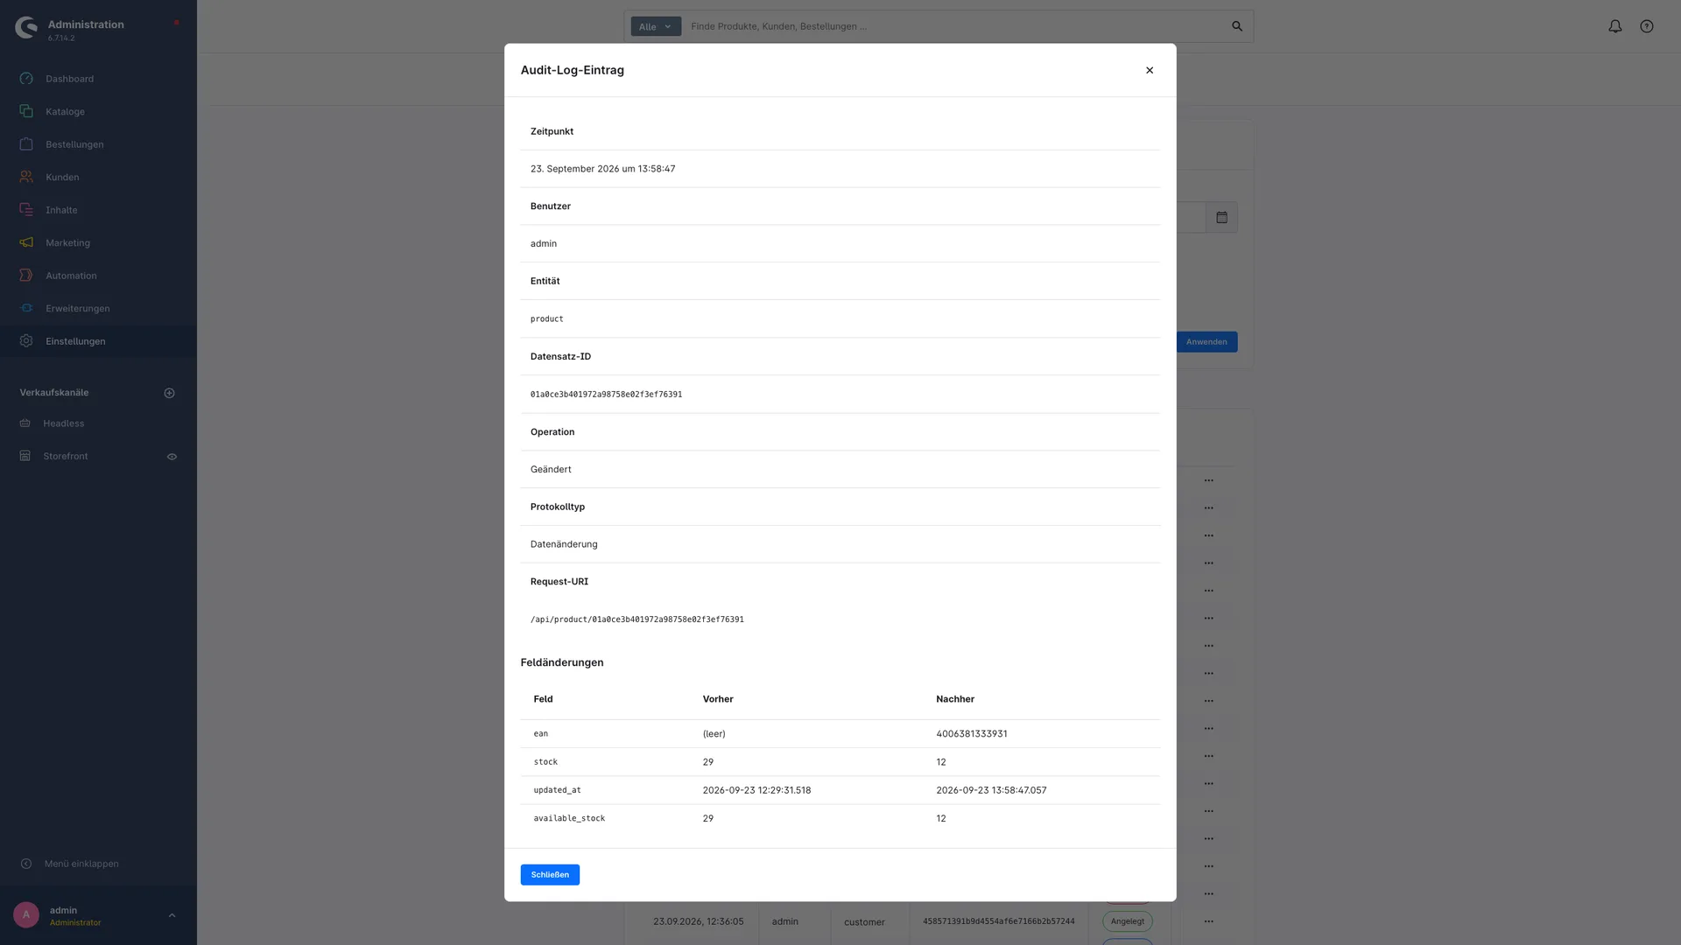Expand the admin user menu chevron
The image size is (1681, 945).
point(172,915)
